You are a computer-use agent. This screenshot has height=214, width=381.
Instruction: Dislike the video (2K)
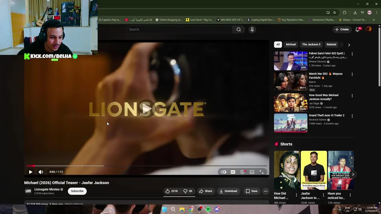coord(188,191)
